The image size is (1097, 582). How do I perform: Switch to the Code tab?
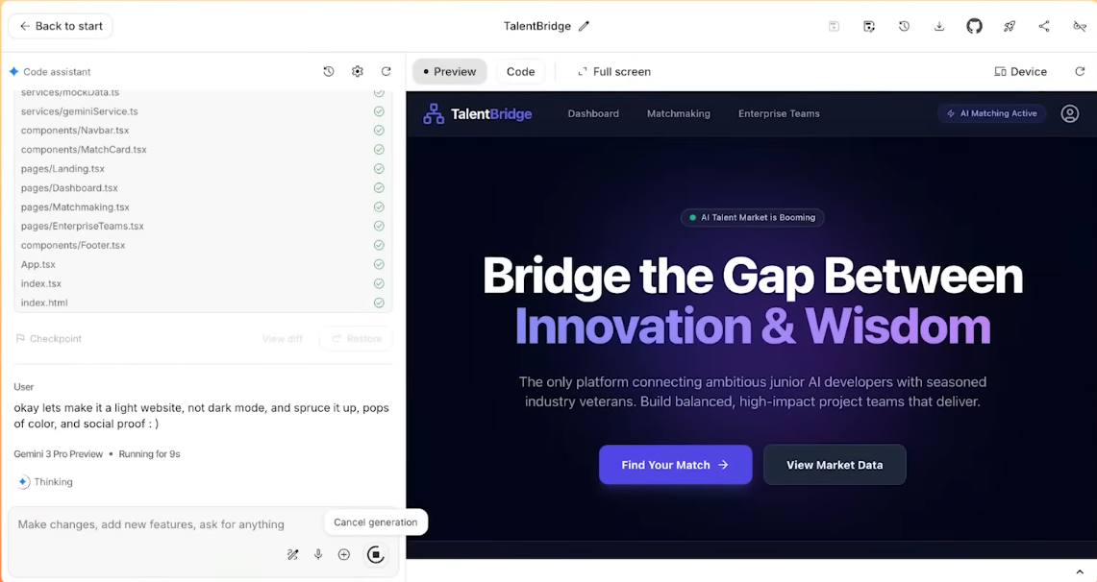[x=520, y=71]
